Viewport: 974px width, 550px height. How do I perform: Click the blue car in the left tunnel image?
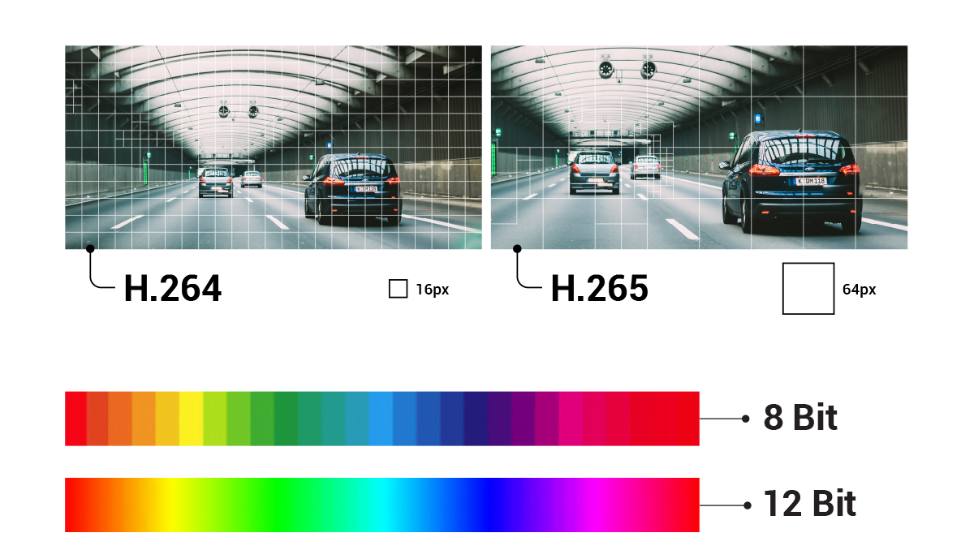tap(354, 188)
